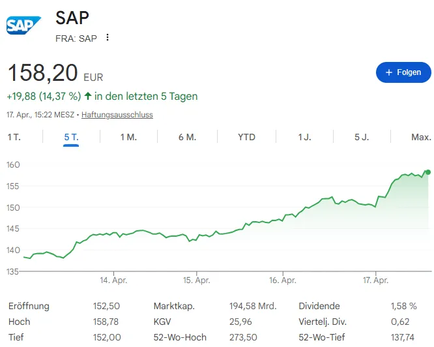Click the Marktkap. value 194,58 Mrd.

point(253,306)
